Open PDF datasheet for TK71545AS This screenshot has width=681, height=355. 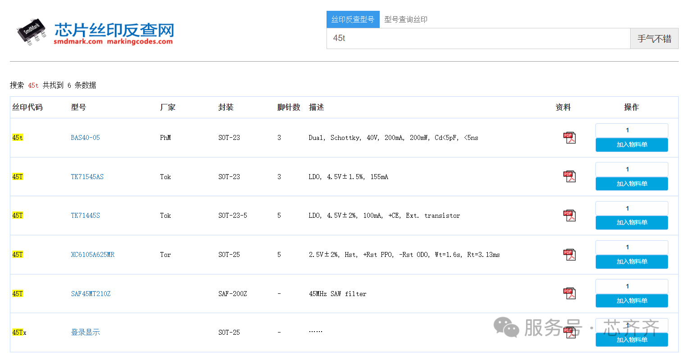tap(569, 176)
